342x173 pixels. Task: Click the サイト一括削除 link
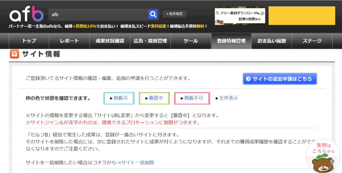point(138,163)
